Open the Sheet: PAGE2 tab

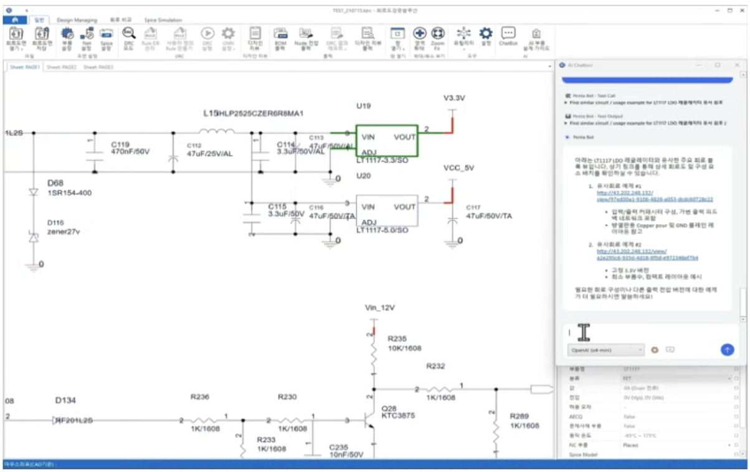point(62,67)
